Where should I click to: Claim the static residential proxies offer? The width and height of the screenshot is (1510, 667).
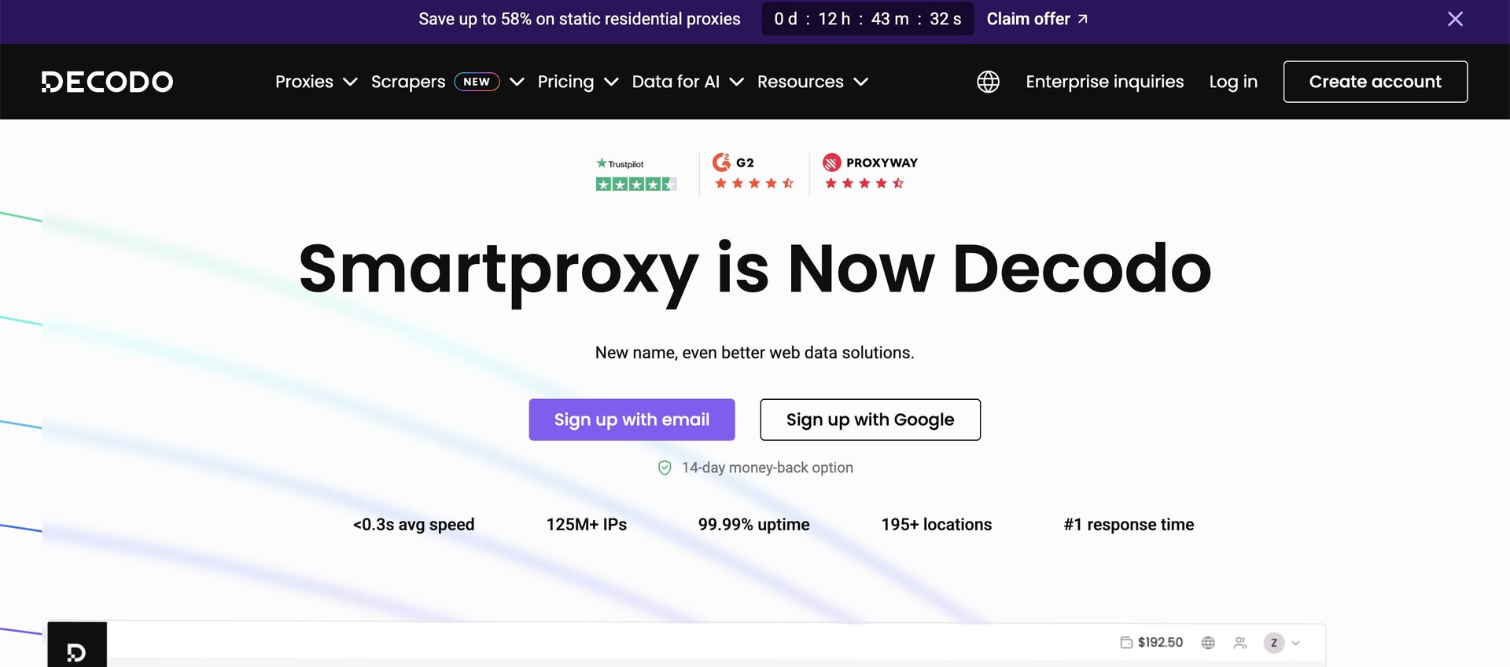1037,19
